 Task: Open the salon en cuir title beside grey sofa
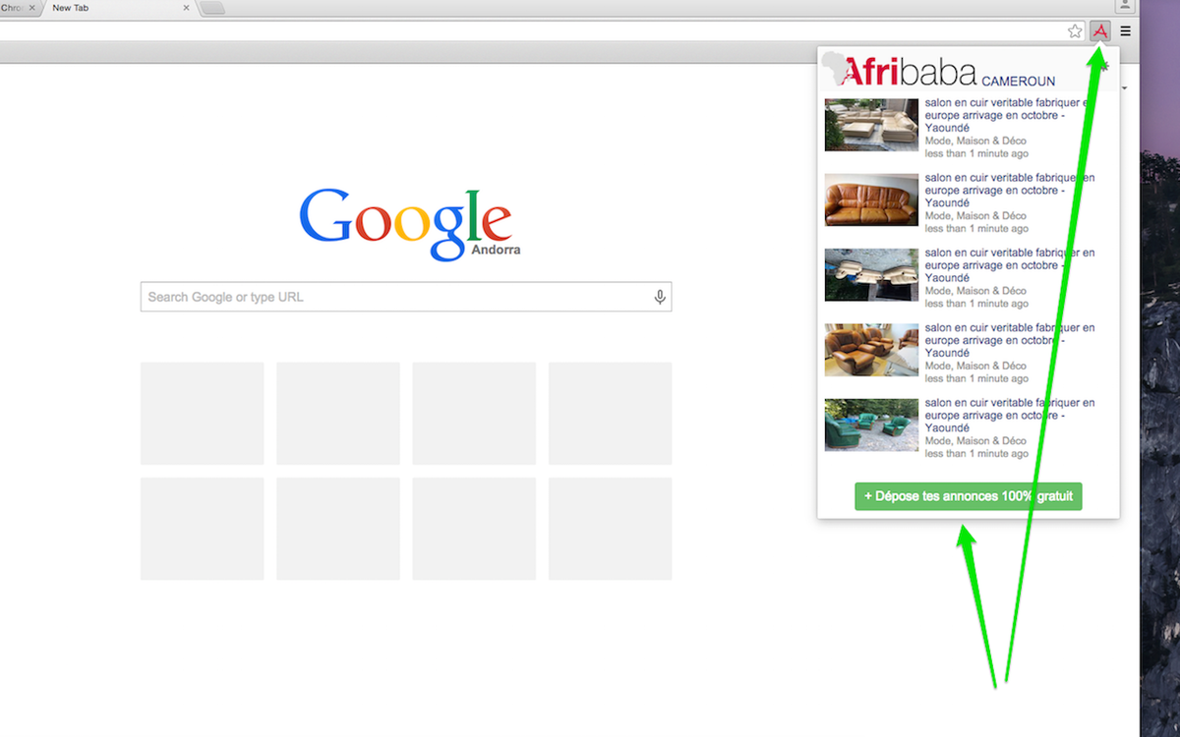coord(1010,265)
